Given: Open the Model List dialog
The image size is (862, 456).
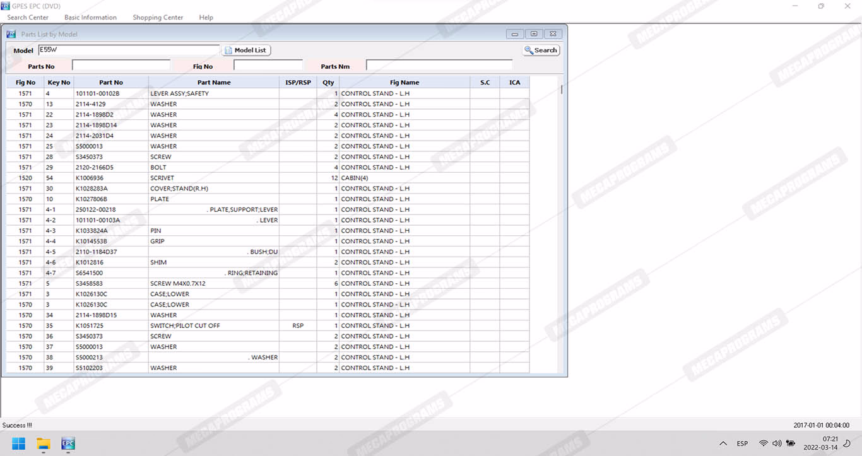Looking at the screenshot, I should click(x=246, y=50).
